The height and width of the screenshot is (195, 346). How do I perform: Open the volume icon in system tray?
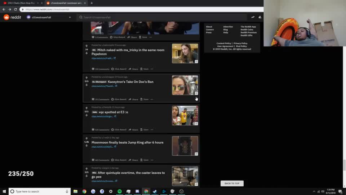click(x=323, y=191)
